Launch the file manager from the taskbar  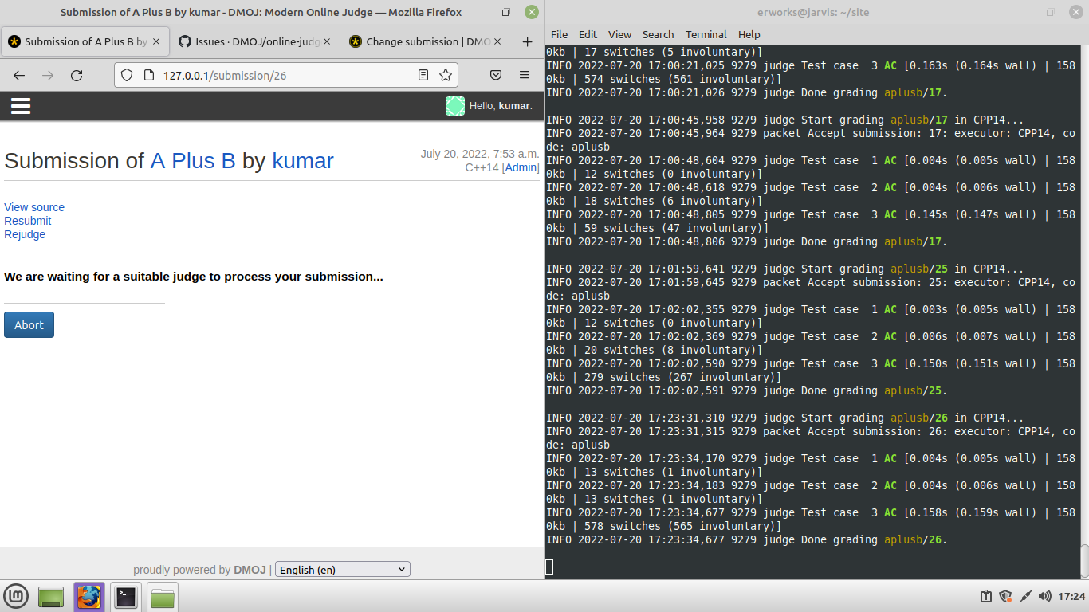pos(162,596)
